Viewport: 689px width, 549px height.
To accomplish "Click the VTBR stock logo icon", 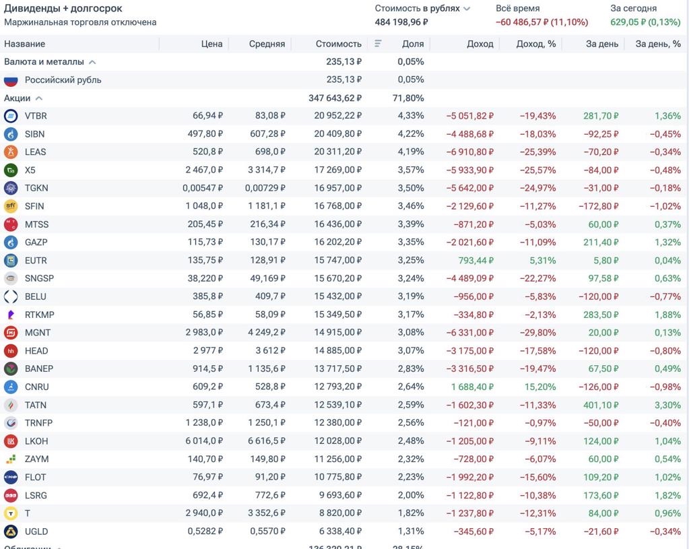I will click(x=11, y=116).
